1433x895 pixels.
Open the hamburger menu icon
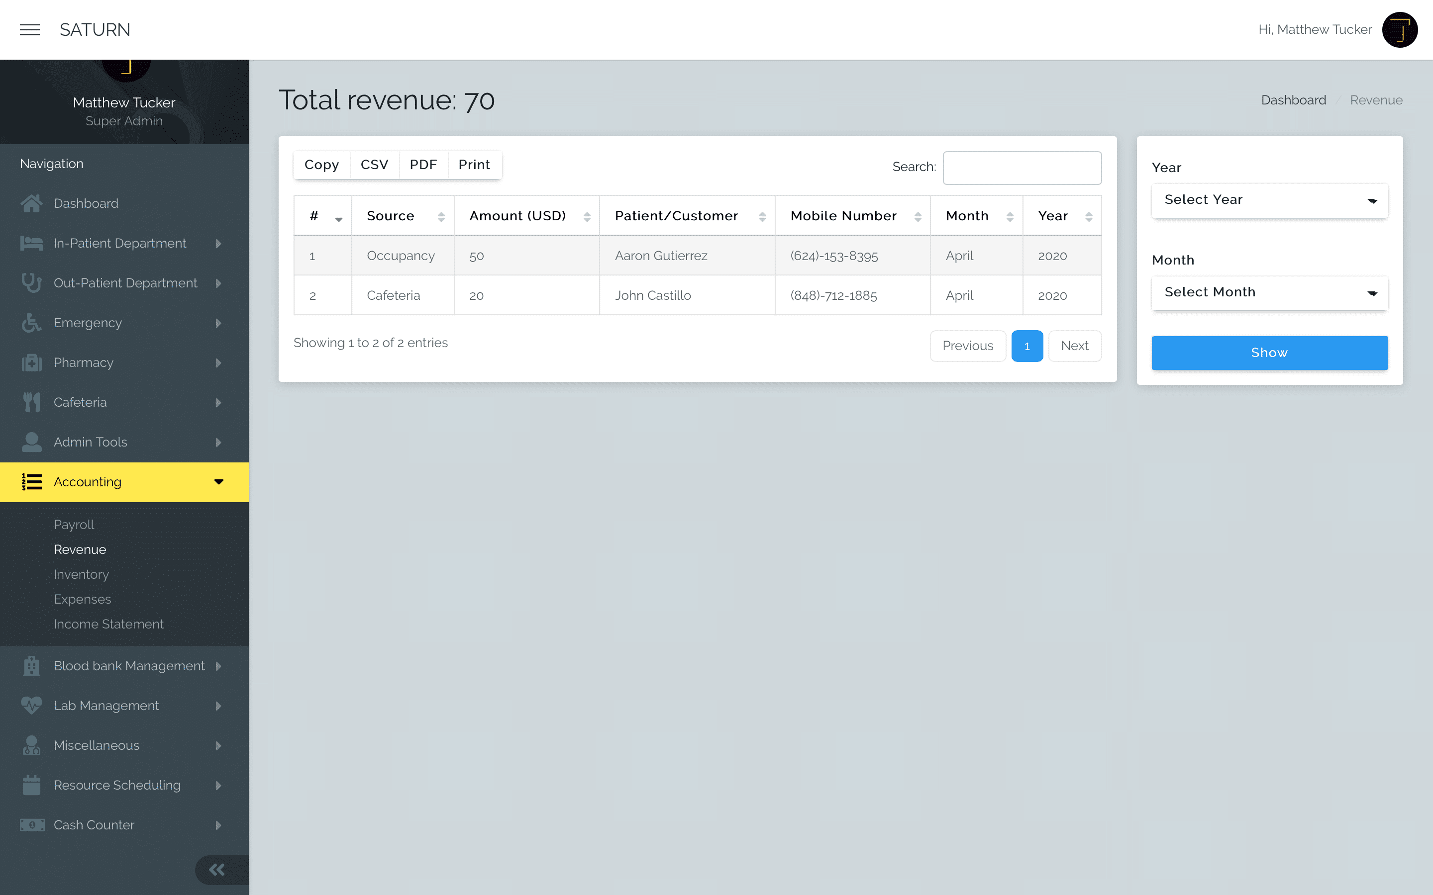pyautogui.click(x=30, y=30)
